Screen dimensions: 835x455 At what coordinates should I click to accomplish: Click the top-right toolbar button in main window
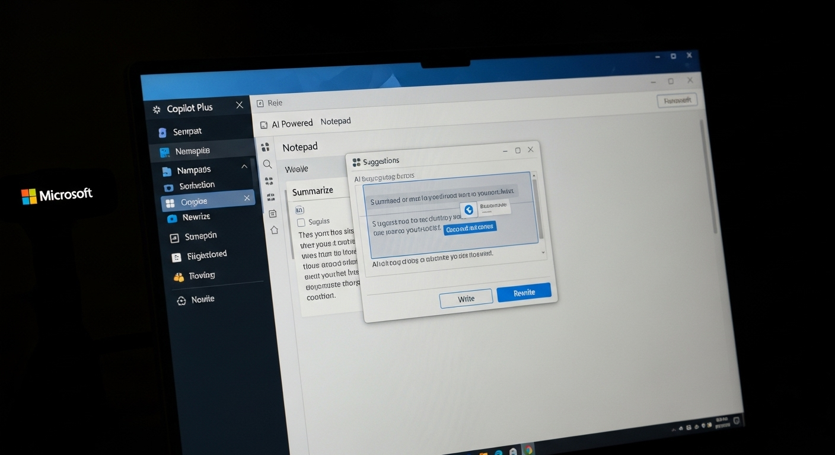677,101
